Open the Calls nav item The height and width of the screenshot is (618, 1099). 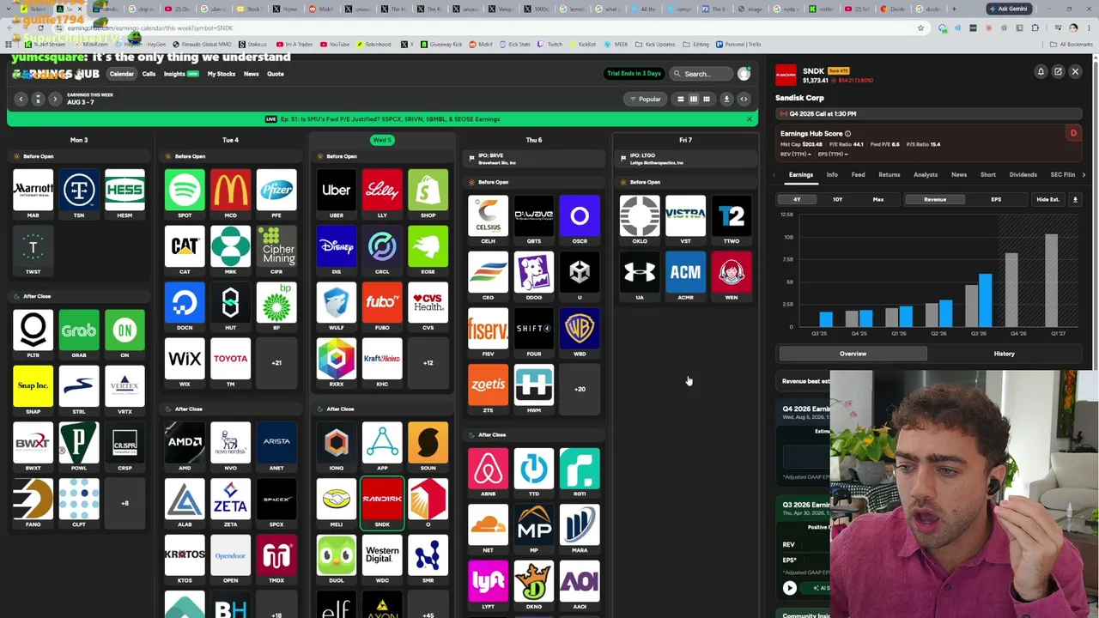149,74
